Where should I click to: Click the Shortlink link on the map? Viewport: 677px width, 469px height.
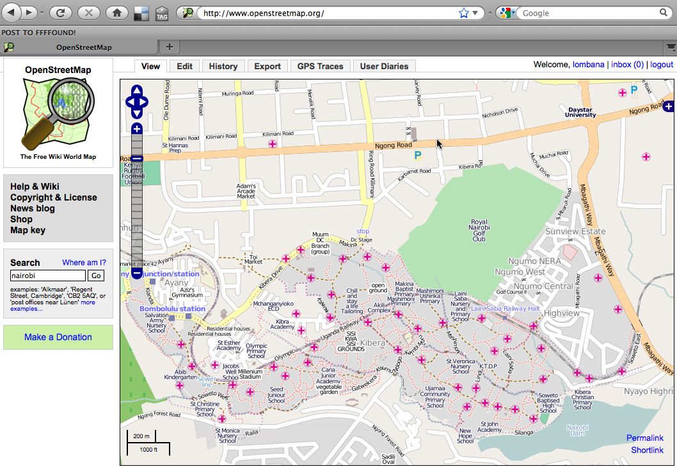(x=647, y=450)
